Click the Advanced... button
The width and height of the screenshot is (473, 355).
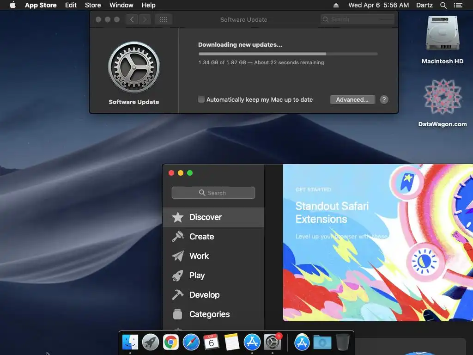[352, 100]
